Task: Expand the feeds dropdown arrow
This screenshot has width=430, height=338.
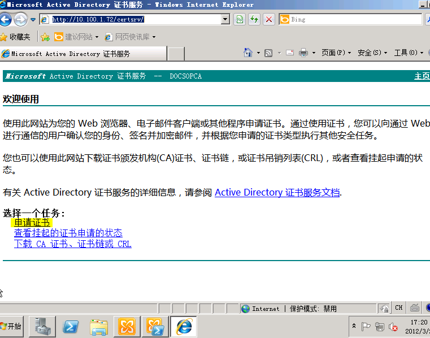Action: point(280,53)
